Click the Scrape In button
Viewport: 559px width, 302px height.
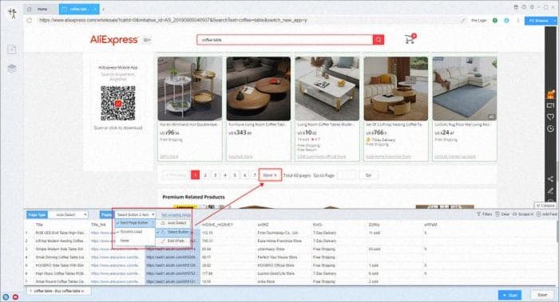click(523, 214)
